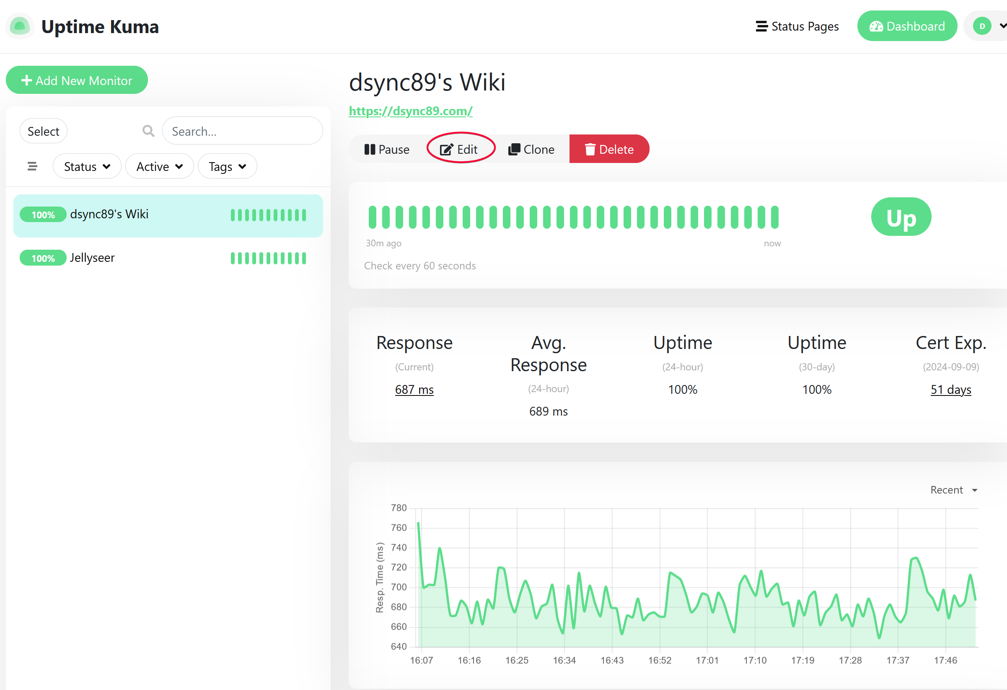Viewport: 1007px width, 690px height.
Task: Click Add New Monitor button
Action: [77, 80]
